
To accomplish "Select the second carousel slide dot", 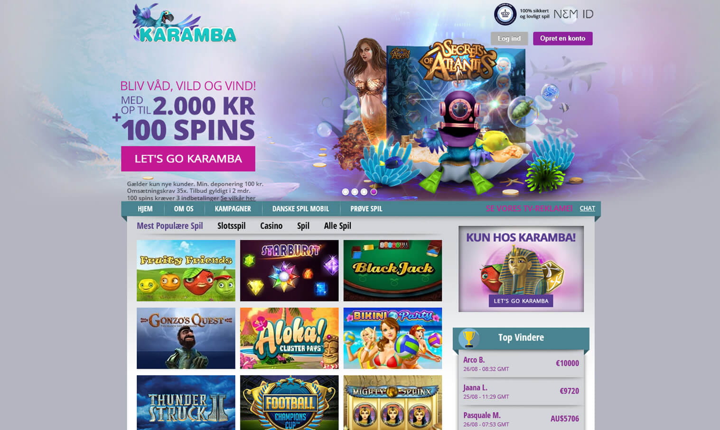I will (355, 192).
